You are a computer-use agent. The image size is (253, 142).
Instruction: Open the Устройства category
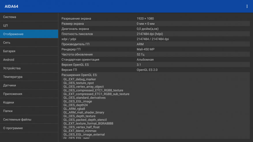pyautogui.click(x=29, y=68)
